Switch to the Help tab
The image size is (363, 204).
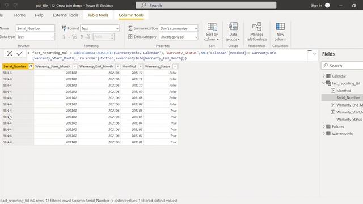pos(39,15)
